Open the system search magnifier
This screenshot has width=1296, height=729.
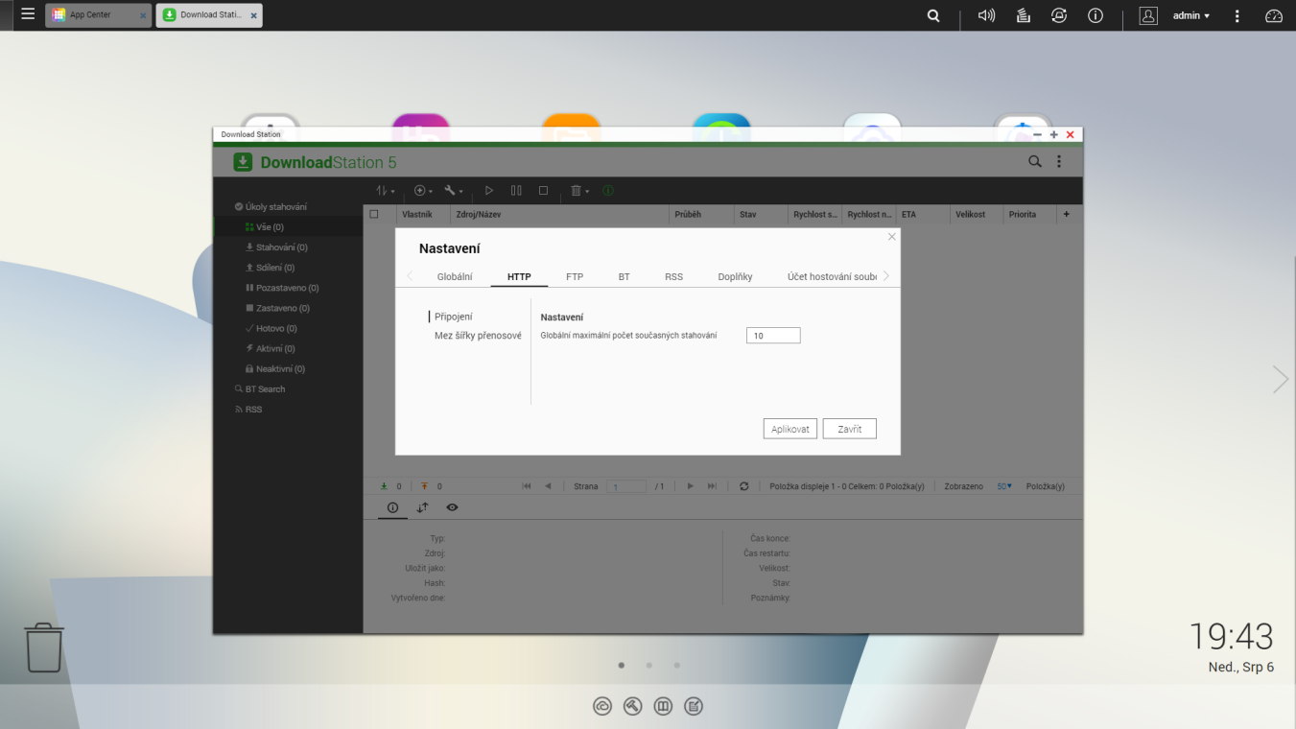[933, 15]
